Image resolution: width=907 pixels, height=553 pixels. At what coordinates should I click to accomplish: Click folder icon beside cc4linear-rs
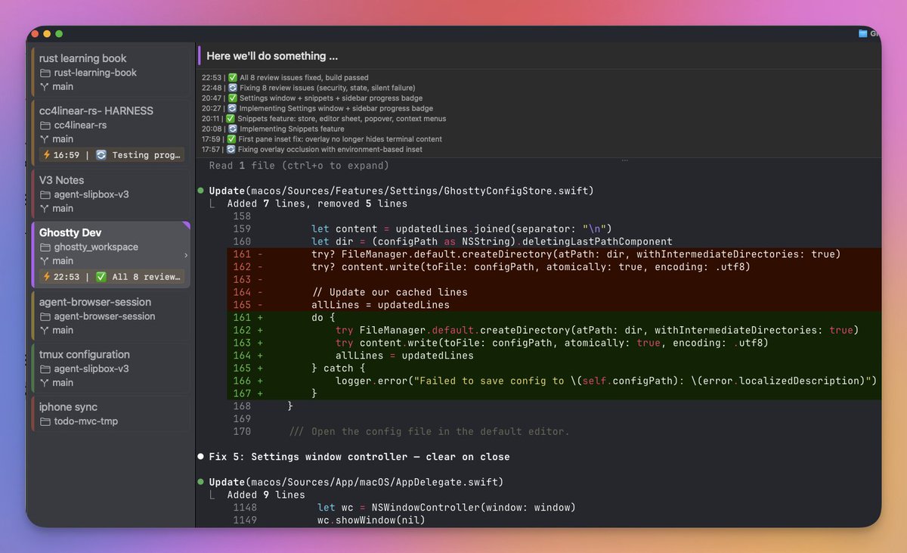click(x=45, y=126)
